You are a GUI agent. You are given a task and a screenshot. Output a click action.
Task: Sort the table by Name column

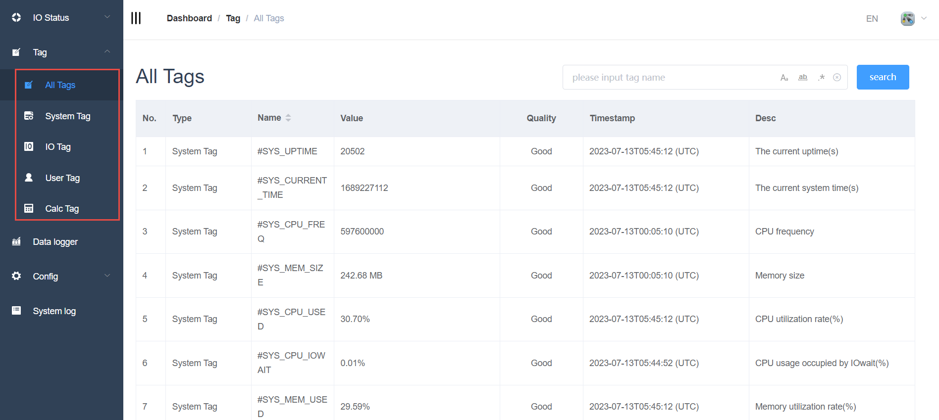[288, 118]
